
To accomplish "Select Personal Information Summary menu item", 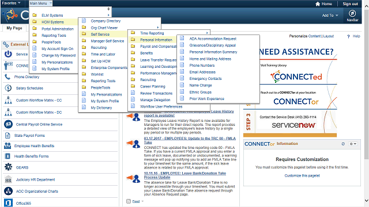I will point(213,52).
